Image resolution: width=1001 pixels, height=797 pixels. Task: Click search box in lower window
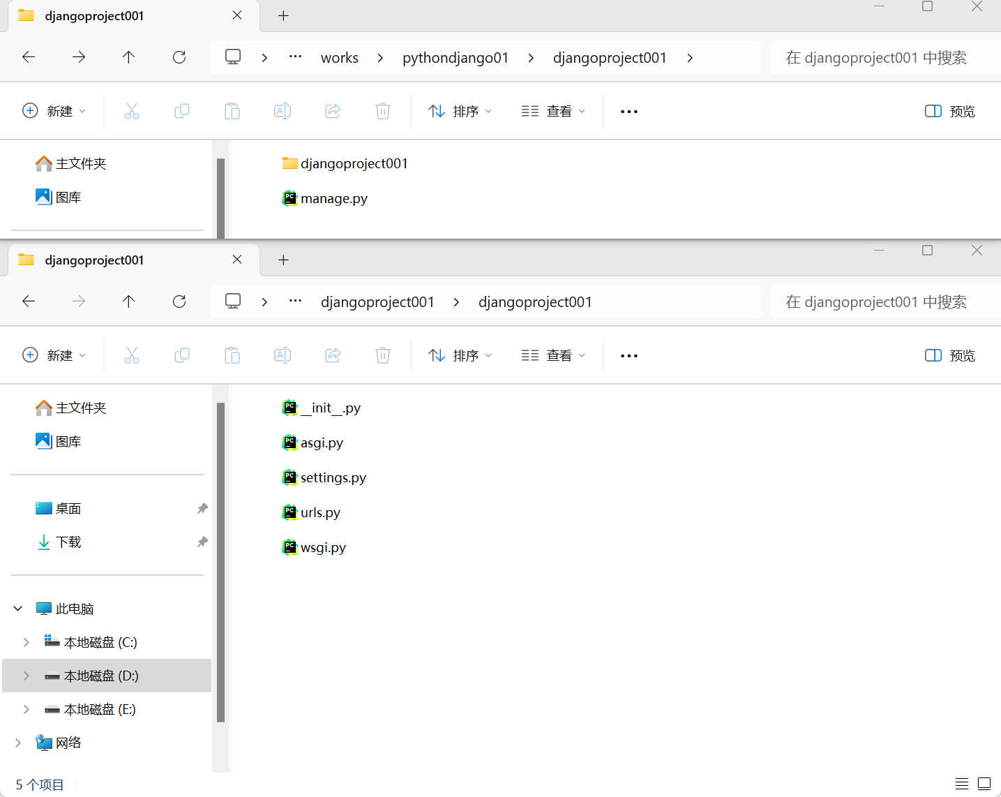tap(886, 301)
